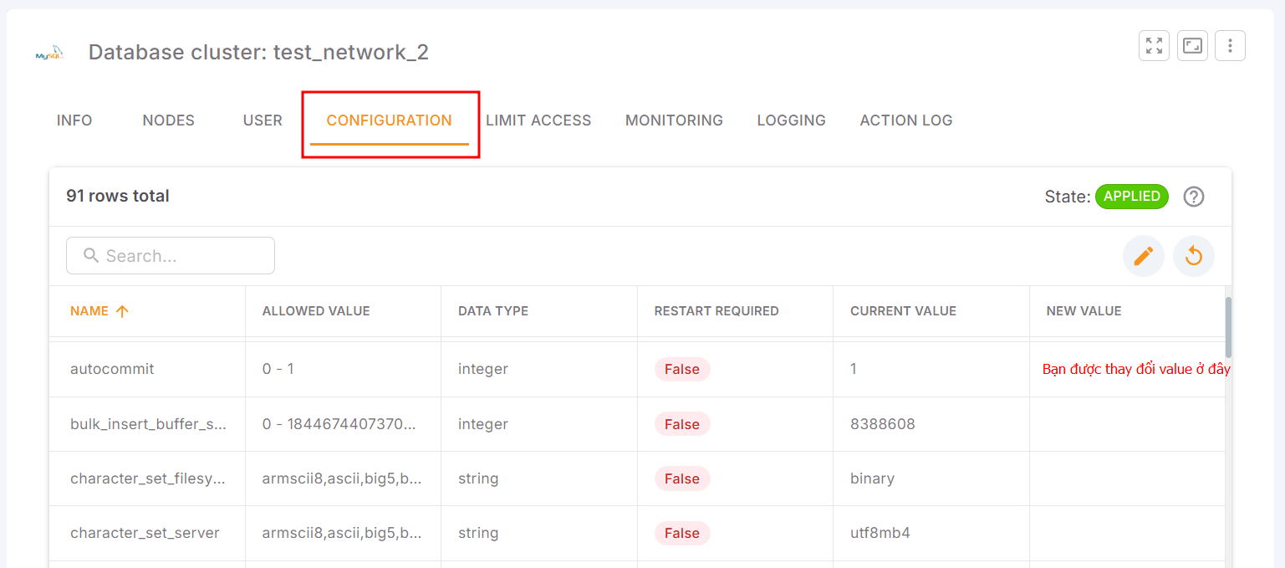The height and width of the screenshot is (568, 1285).
Task: Click current value "utf8mb4"
Action: [880, 533]
